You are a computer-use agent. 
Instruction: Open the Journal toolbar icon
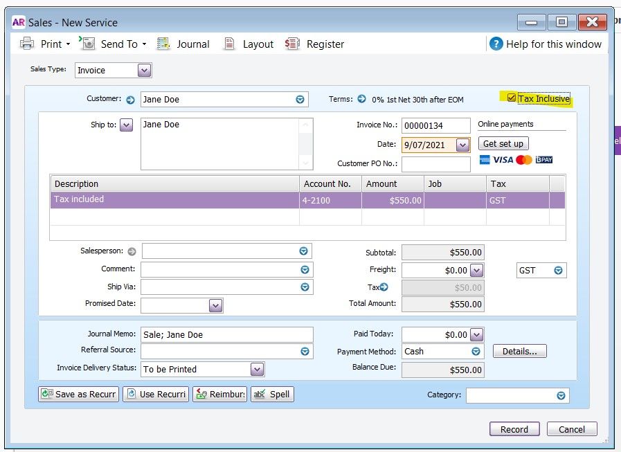pos(163,44)
